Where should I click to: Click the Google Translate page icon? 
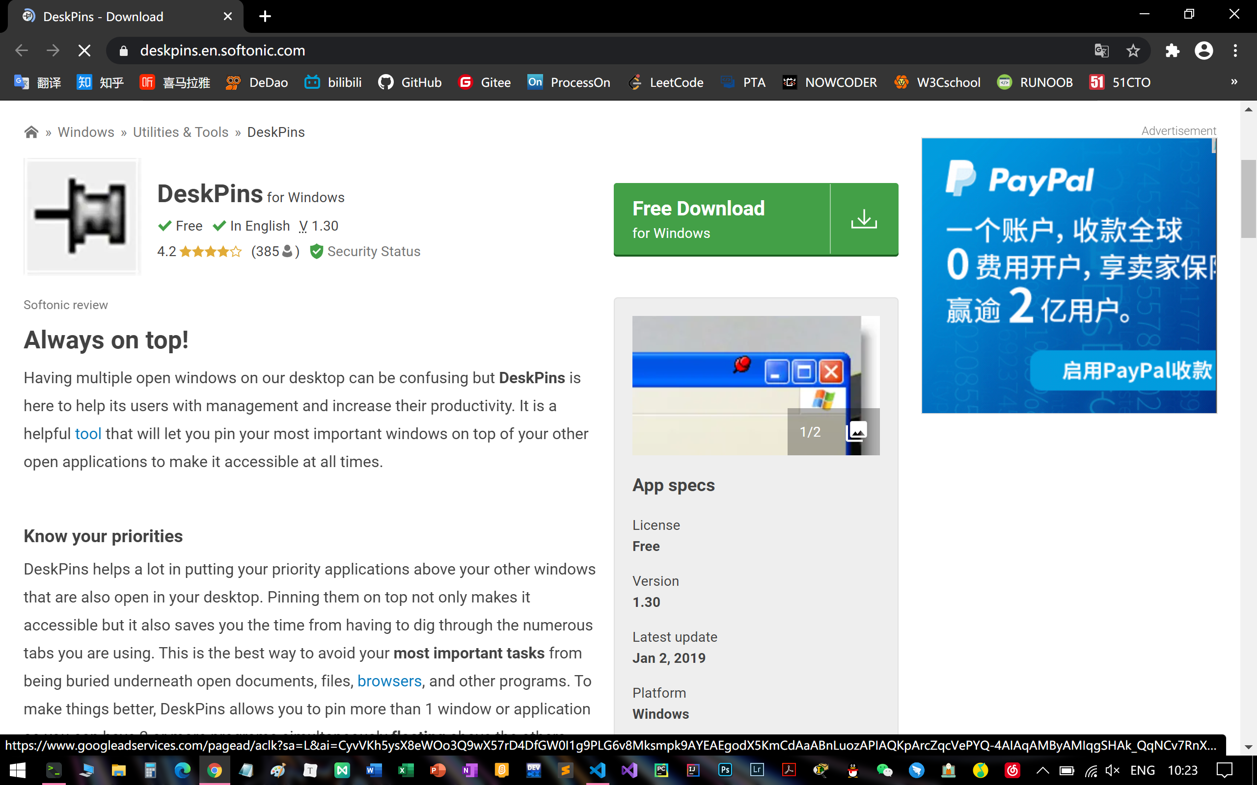pyautogui.click(x=1101, y=51)
